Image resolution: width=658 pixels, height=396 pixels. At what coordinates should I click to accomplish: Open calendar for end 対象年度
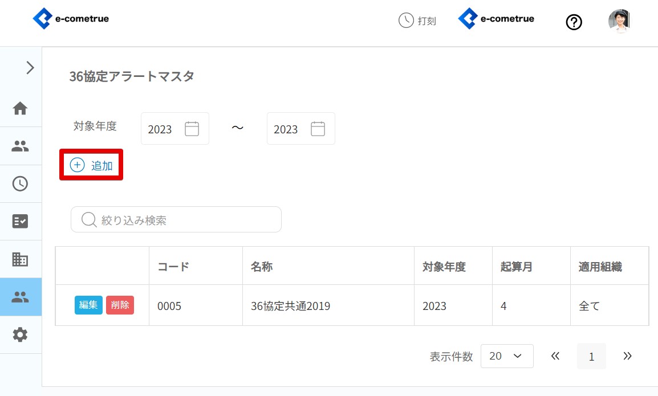coord(318,129)
